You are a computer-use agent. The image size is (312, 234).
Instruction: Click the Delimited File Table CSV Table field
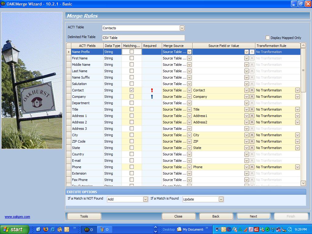pyautogui.click(x=143, y=38)
